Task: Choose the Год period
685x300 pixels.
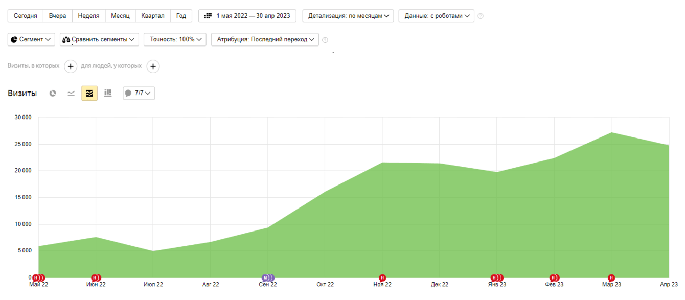Action: [x=181, y=16]
